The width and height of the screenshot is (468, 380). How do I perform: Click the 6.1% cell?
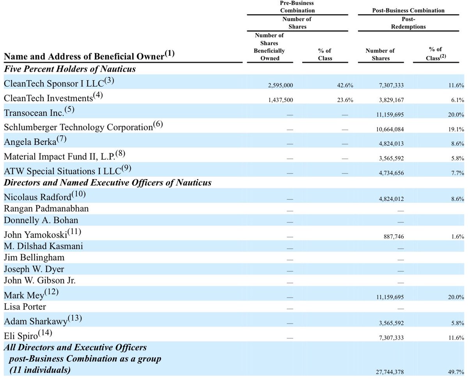[457, 100]
